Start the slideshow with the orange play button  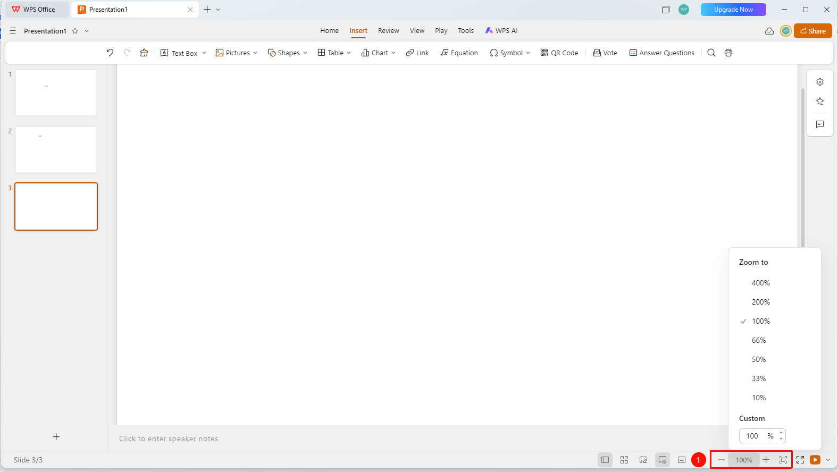815,460
